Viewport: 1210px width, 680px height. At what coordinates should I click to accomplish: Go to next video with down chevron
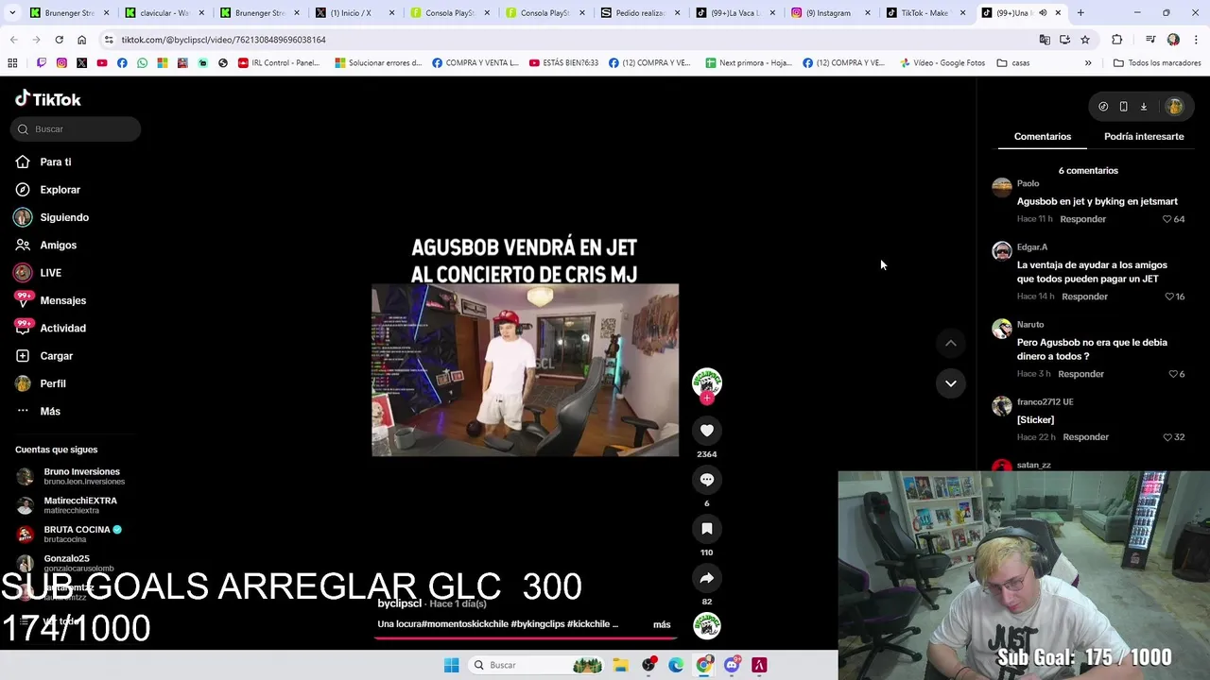(x=950, y=383)
